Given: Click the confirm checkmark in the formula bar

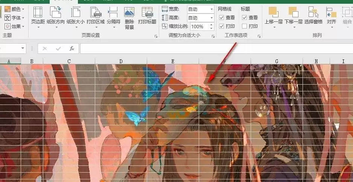Looking at the screenshot, I should coord(58,49).
